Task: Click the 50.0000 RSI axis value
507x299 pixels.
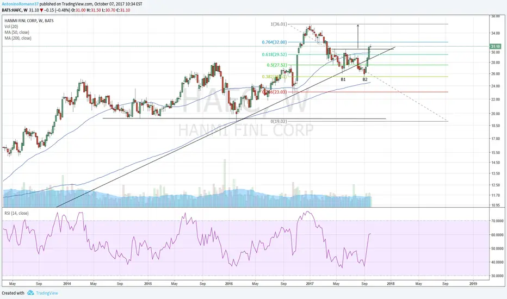Action: click(x=497, y=248)
